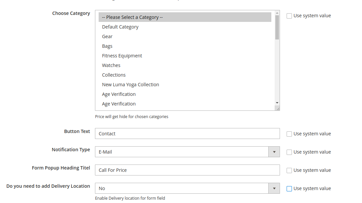362x203 pixels.
Task: Select the "-- Please Select a Category --" option
Action: [x=185, y=17]
